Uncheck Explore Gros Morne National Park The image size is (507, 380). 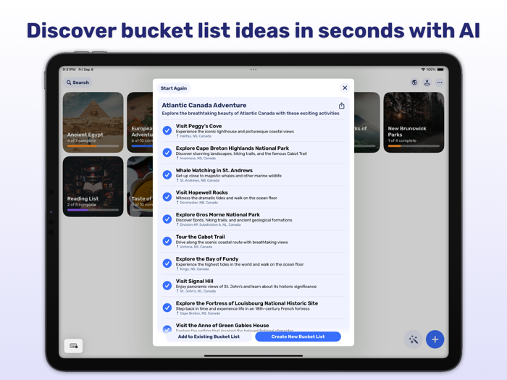(167, 219)
